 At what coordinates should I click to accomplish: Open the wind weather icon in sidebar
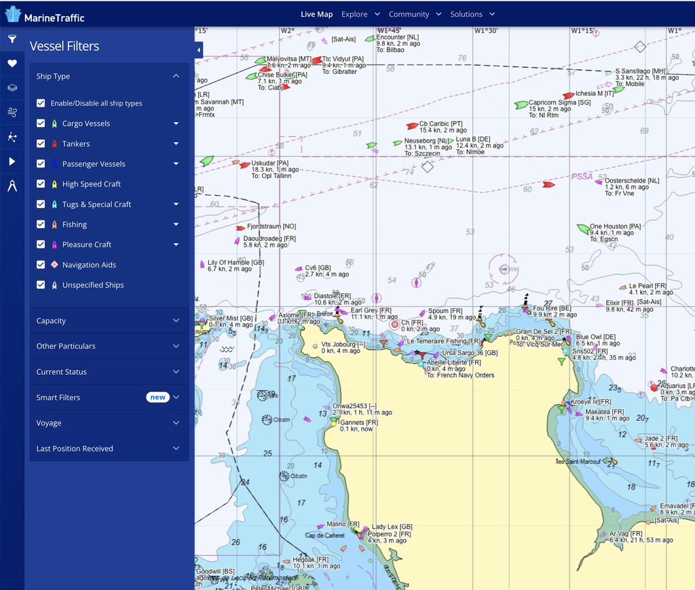point(12,113)
